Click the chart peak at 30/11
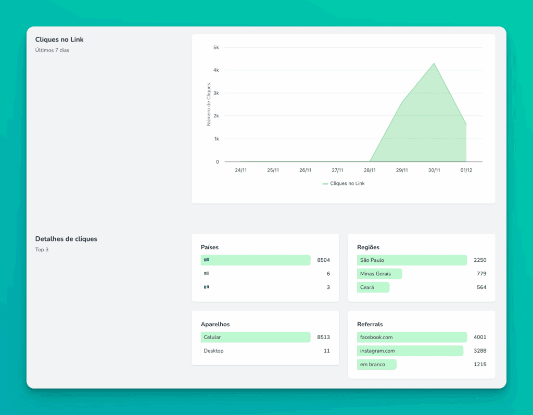This screenshot has width=533, height=415. click(x=434, y=63)
